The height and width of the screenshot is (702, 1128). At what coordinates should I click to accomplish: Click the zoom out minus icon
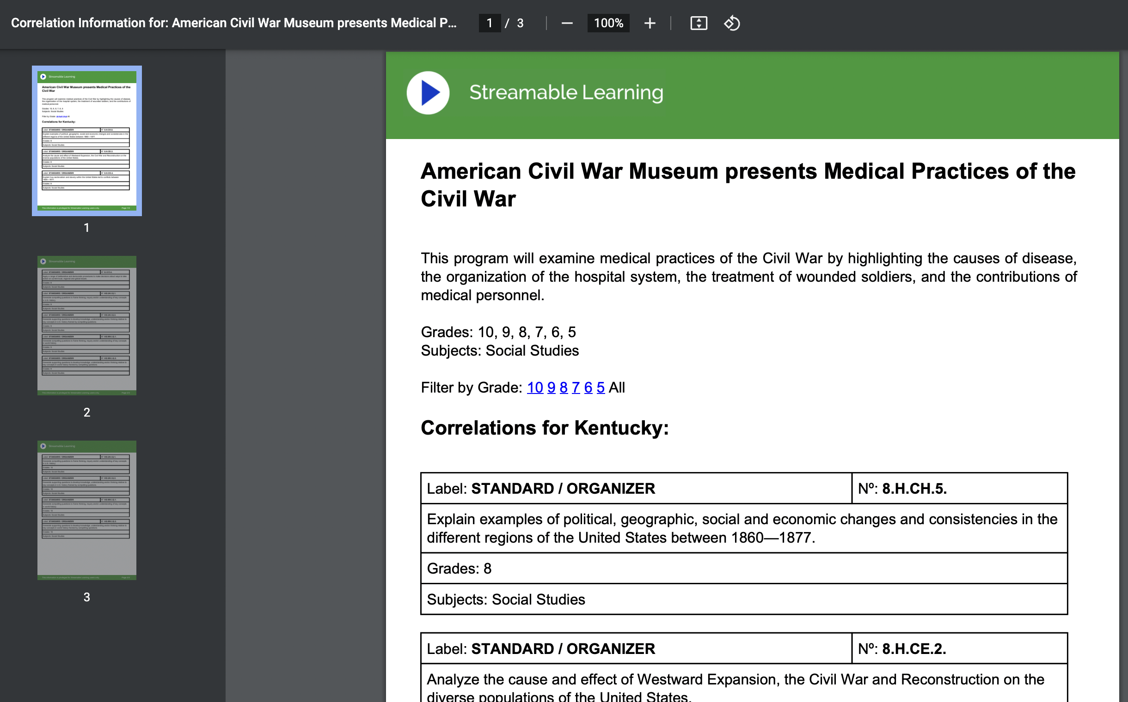(567, 23)
